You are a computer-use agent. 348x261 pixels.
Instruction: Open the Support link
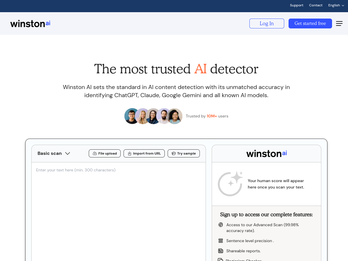(x=296, y=5)
